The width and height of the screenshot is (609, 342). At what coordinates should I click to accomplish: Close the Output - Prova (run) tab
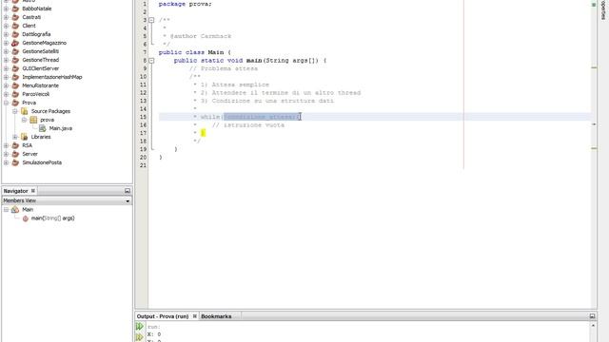coord(194,316)
